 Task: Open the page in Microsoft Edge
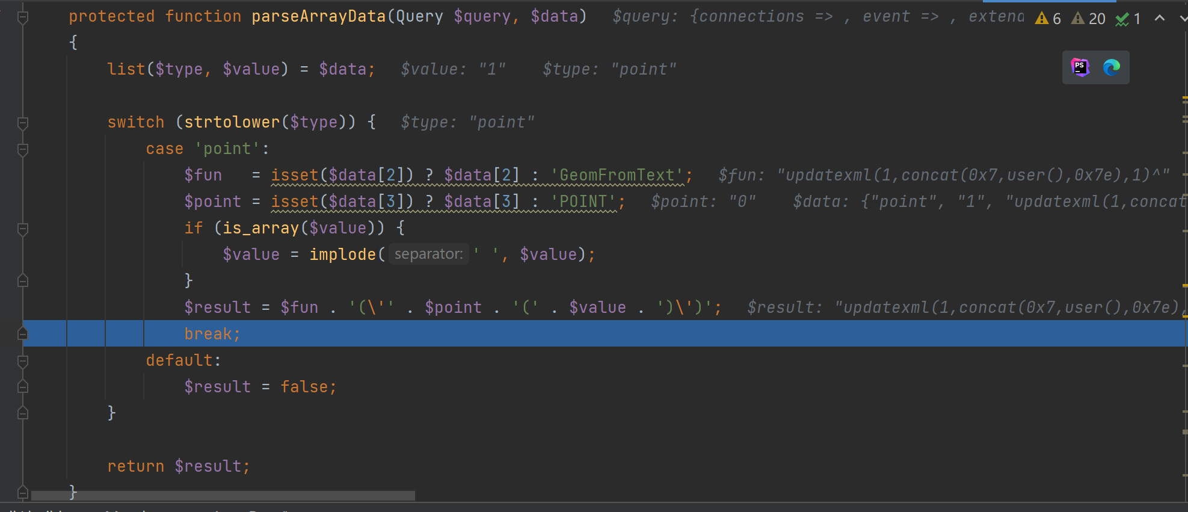coord(1111,67)
